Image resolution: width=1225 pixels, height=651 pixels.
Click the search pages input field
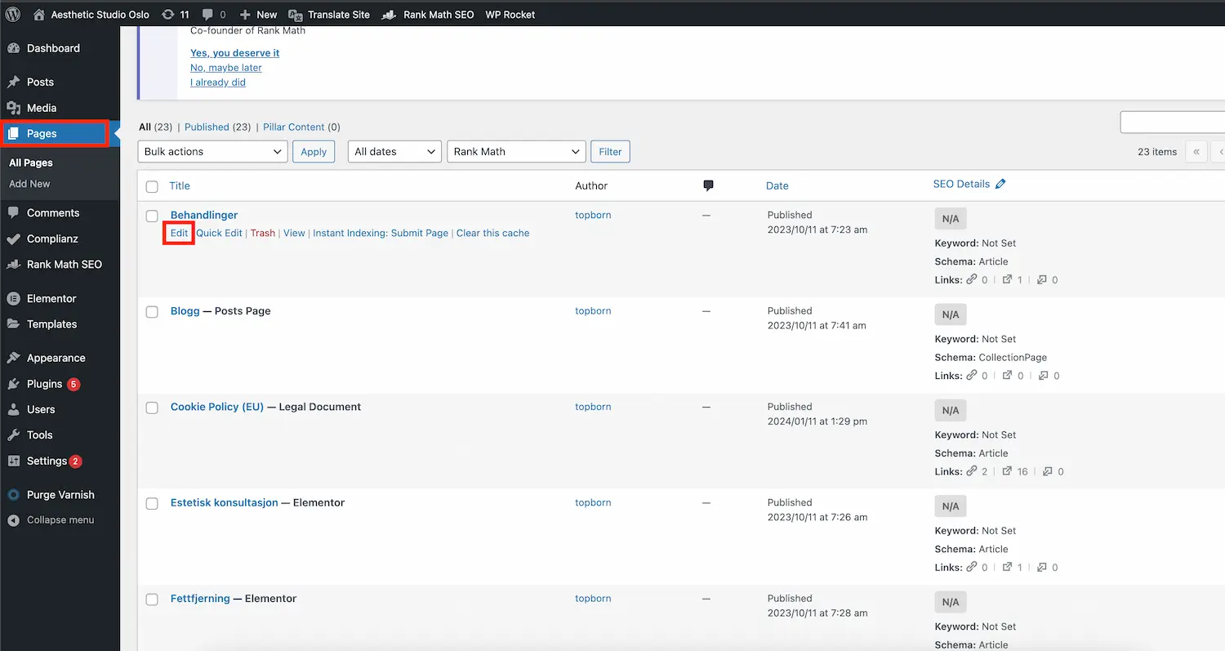pyautogui.click(x=1172, y=123)
